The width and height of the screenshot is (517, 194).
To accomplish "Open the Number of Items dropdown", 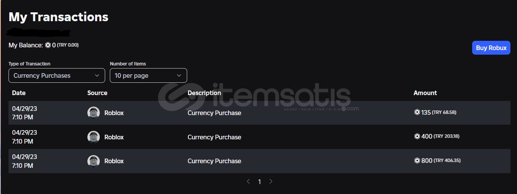I will [148, 75].
